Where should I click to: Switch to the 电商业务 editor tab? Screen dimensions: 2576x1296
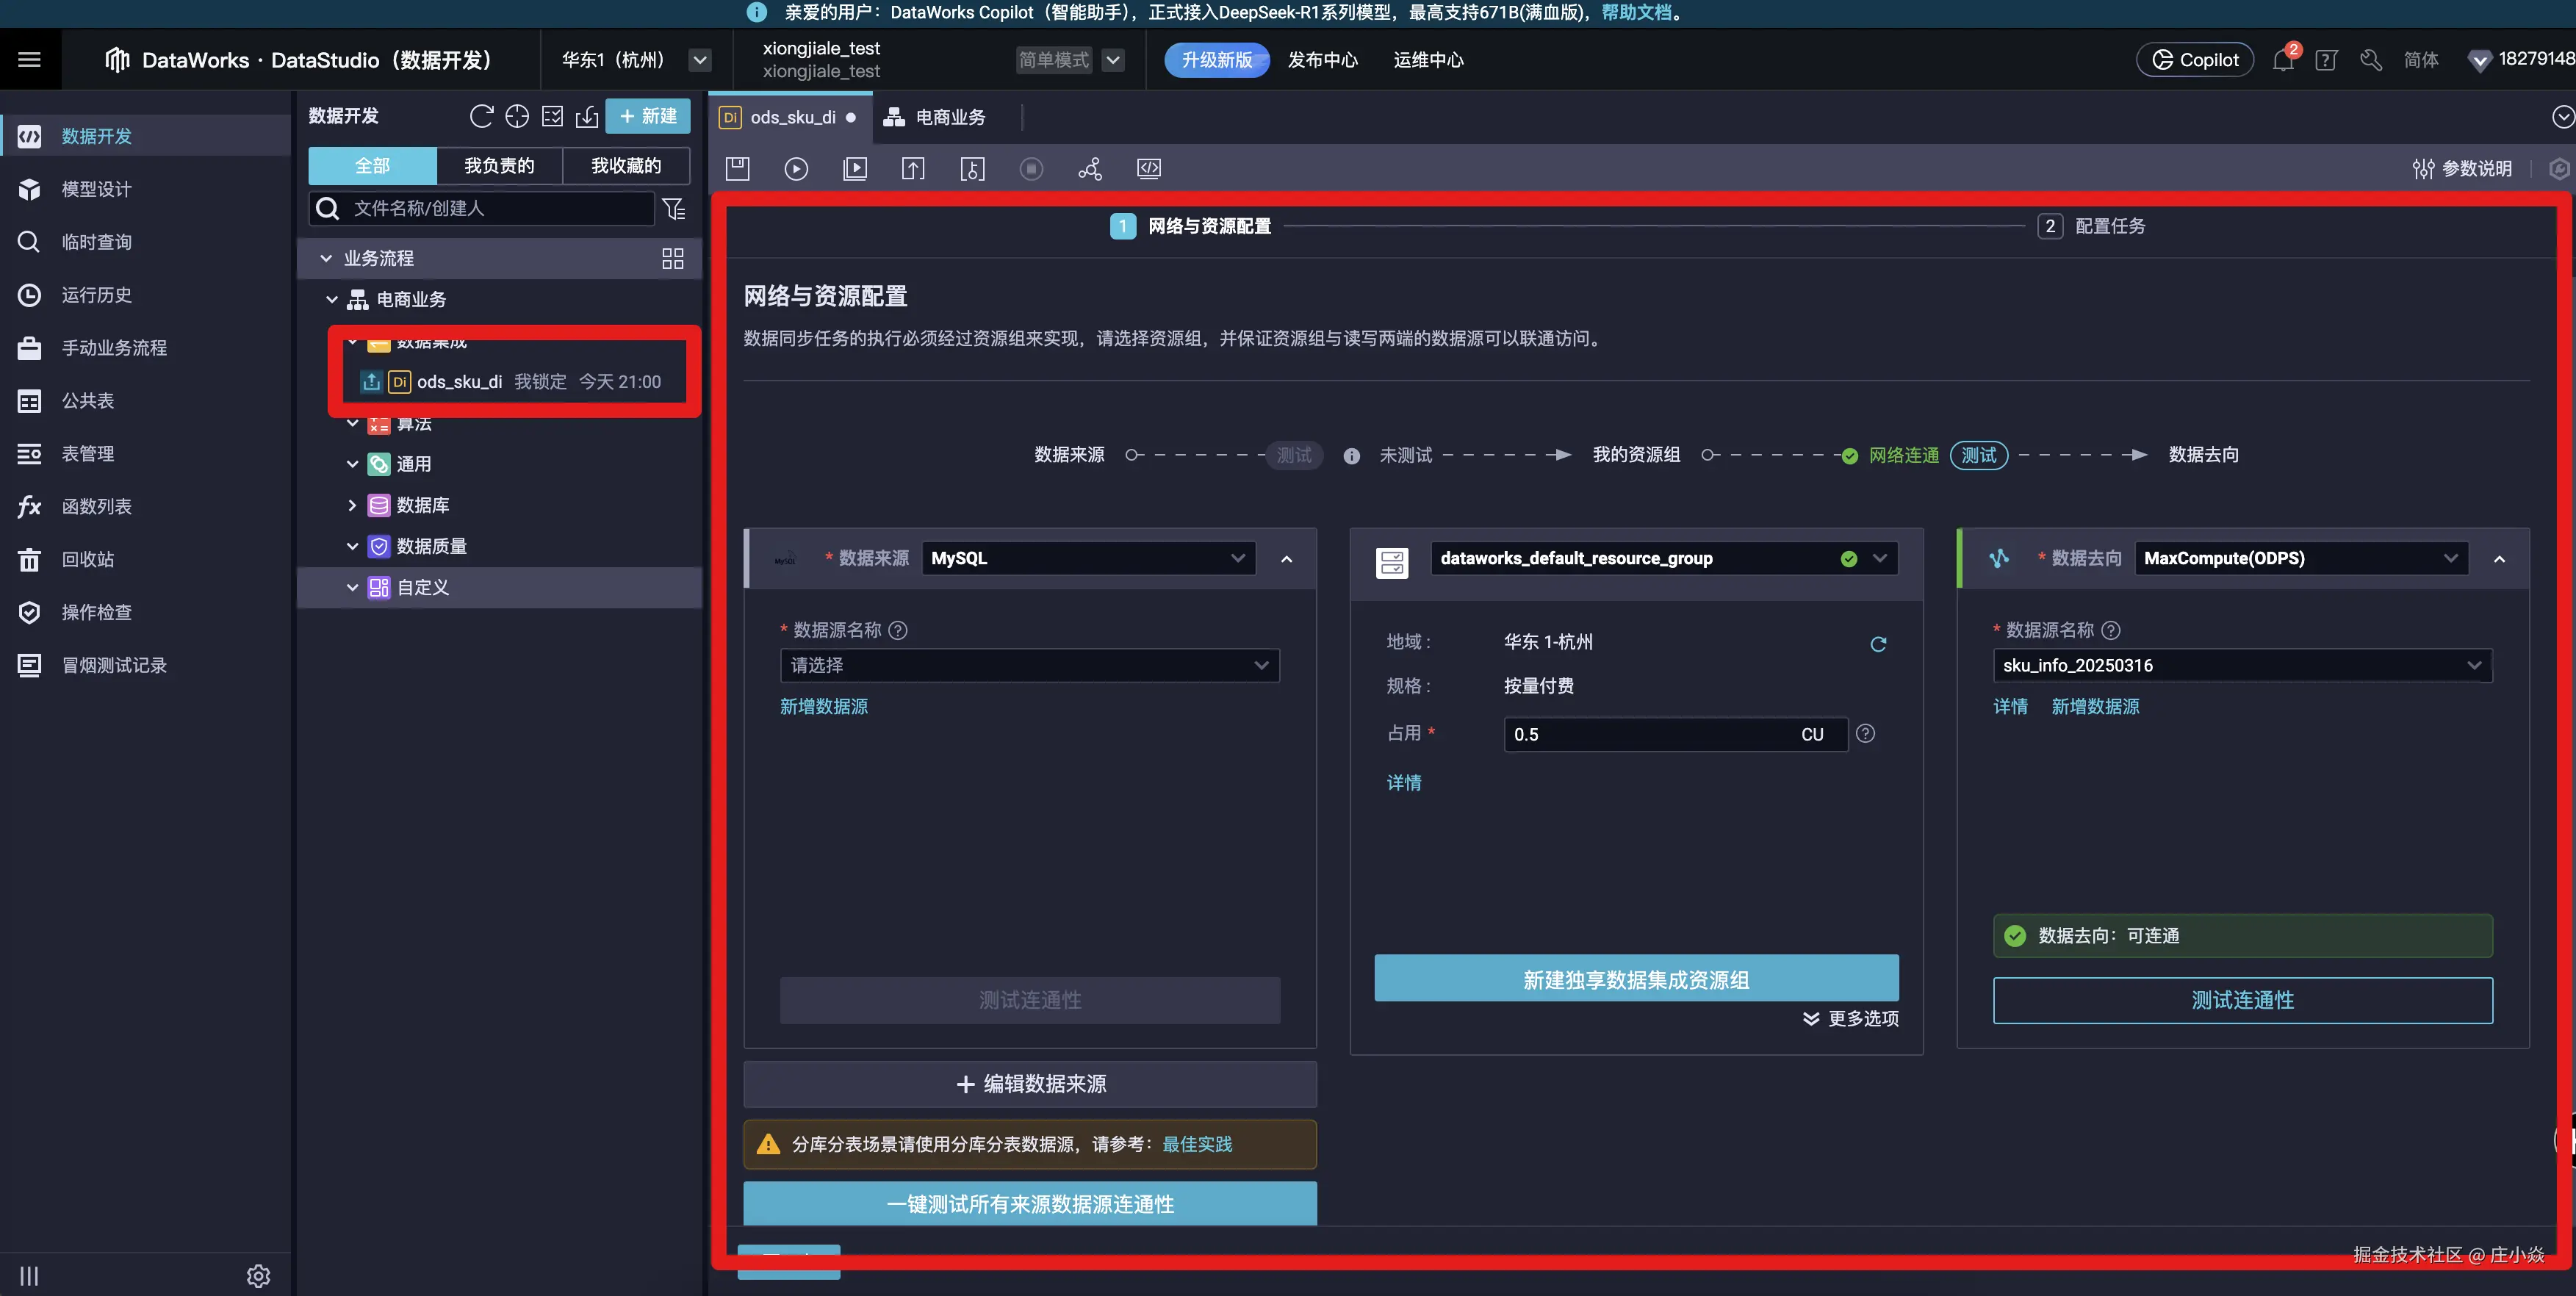(x=936, y=117)
